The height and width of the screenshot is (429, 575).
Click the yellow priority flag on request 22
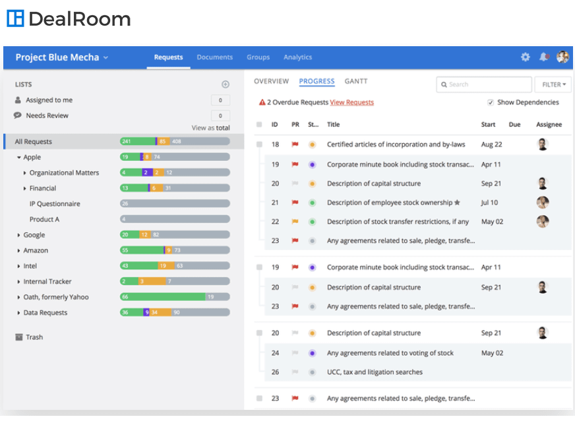pos(295,221)
